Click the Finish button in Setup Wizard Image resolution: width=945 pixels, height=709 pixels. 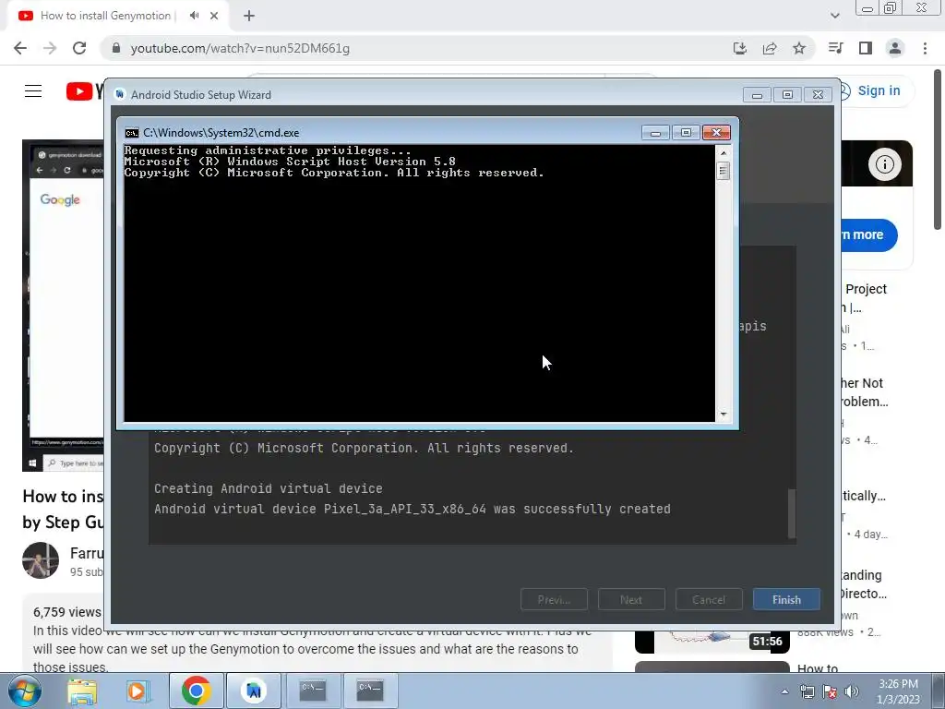click(786, 599)
